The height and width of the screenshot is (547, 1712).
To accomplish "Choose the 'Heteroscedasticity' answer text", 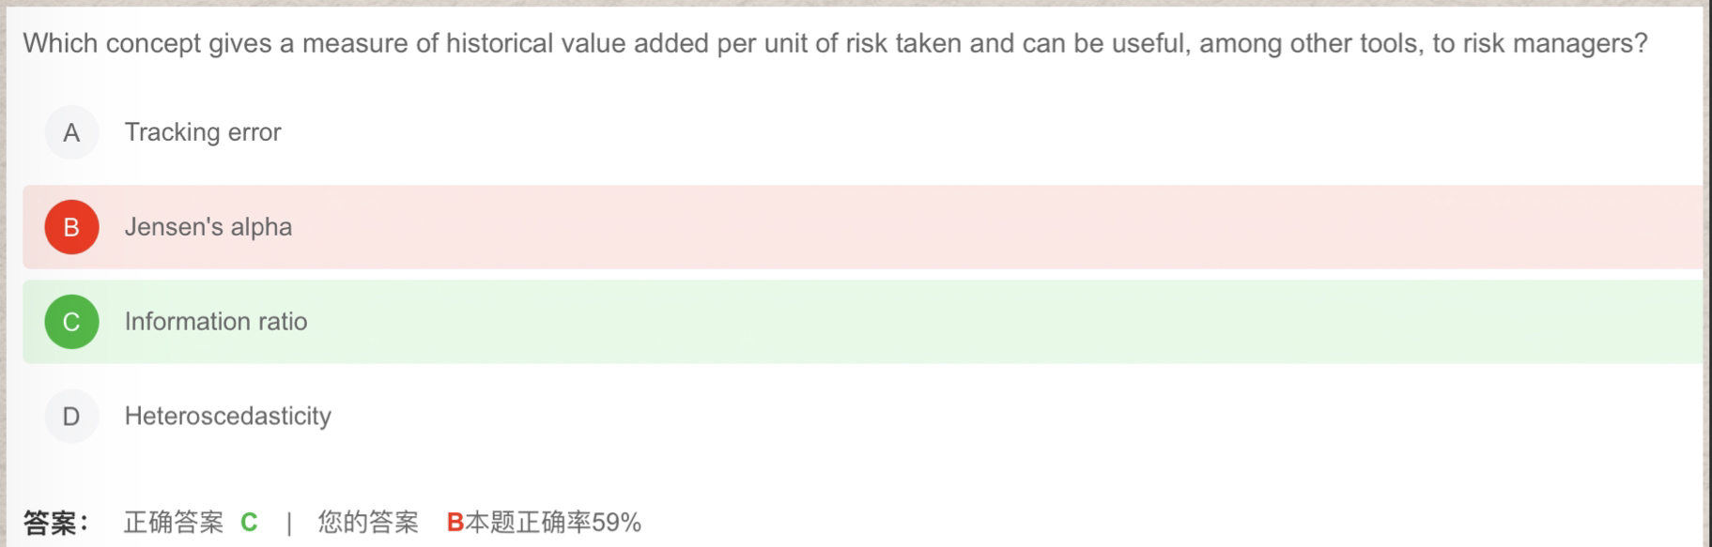I will [x=228, y=417].
